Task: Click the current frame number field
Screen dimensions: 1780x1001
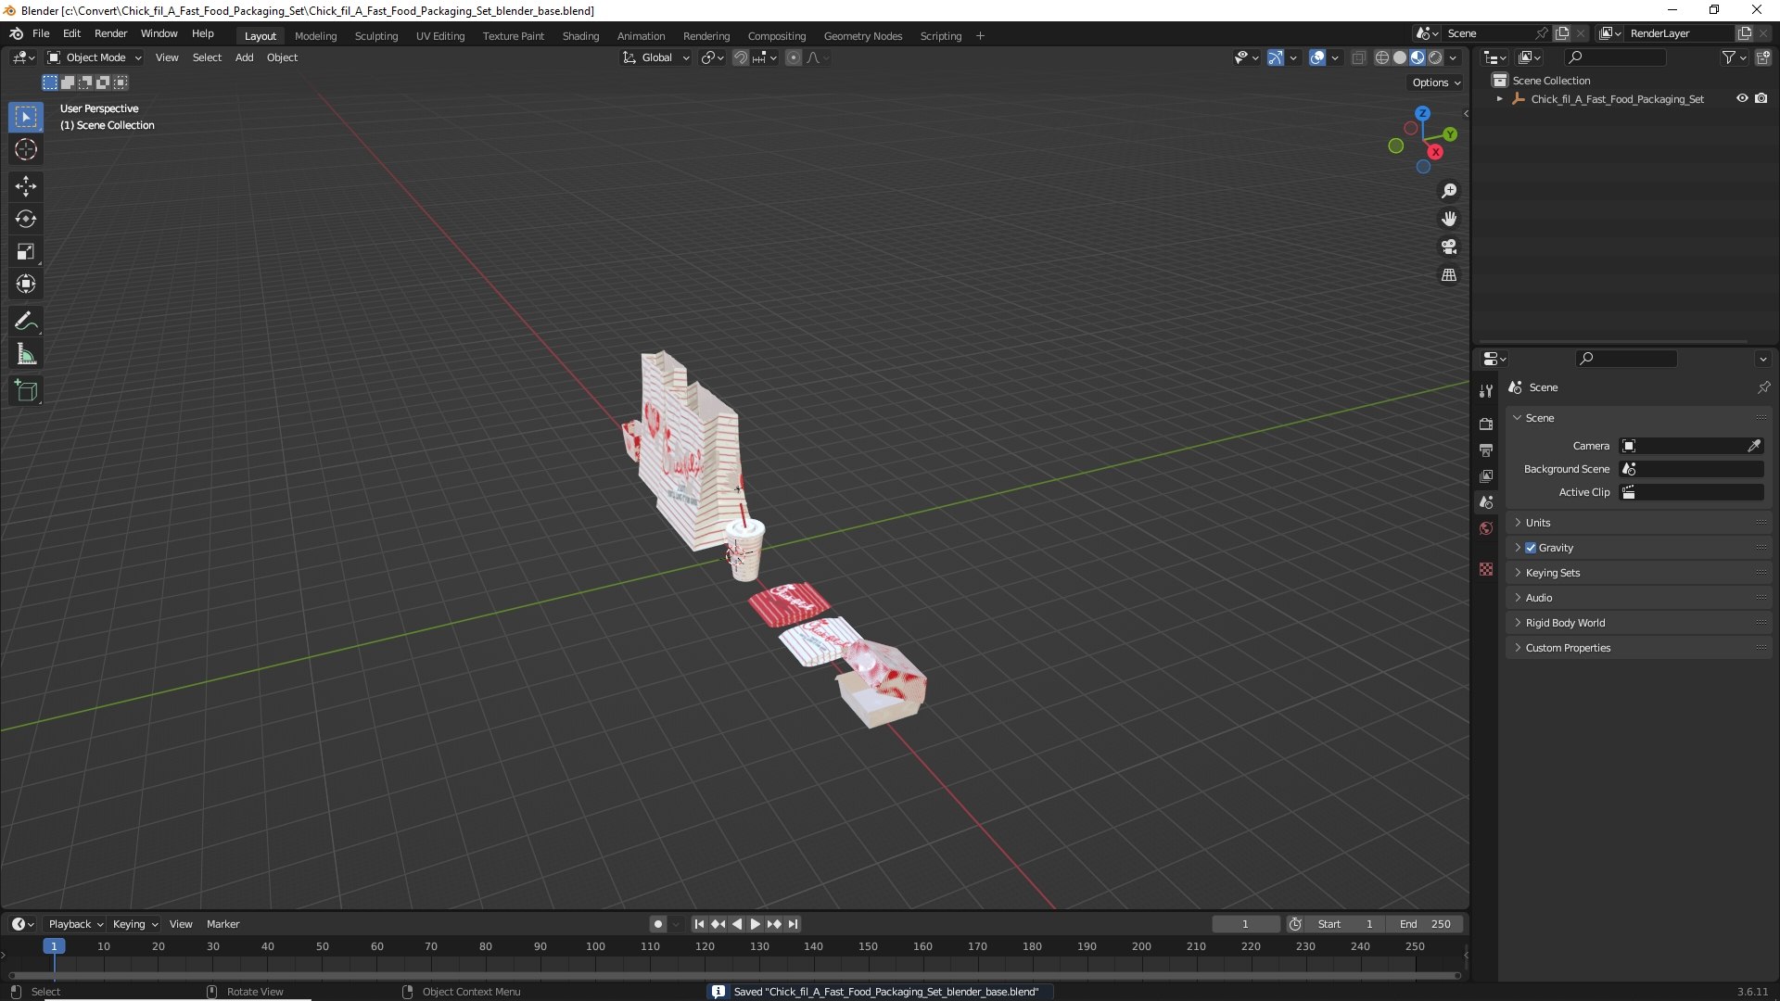Action: coord(1245,924)
